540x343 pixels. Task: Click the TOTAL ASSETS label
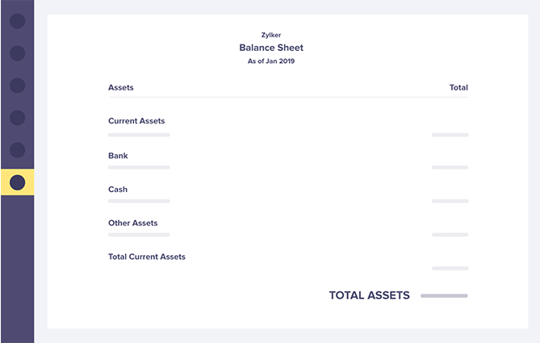pos(369,295)
